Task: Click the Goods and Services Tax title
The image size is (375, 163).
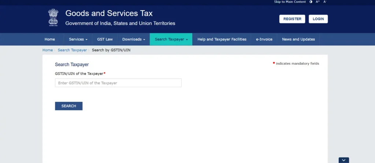Action: 109,14
